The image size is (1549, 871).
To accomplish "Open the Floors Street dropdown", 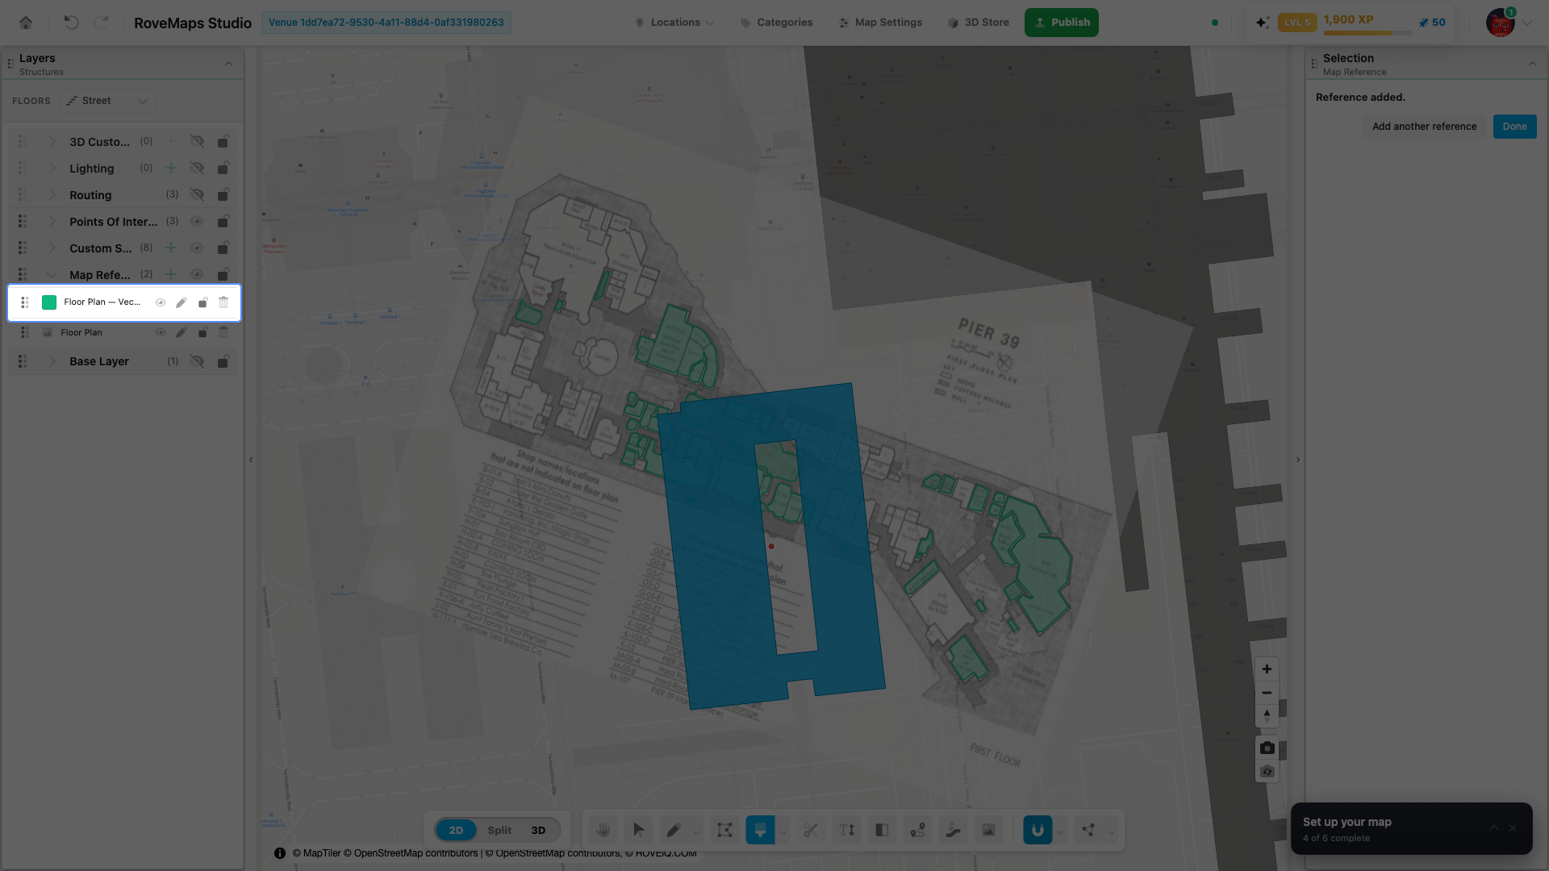I will (106, 101).
